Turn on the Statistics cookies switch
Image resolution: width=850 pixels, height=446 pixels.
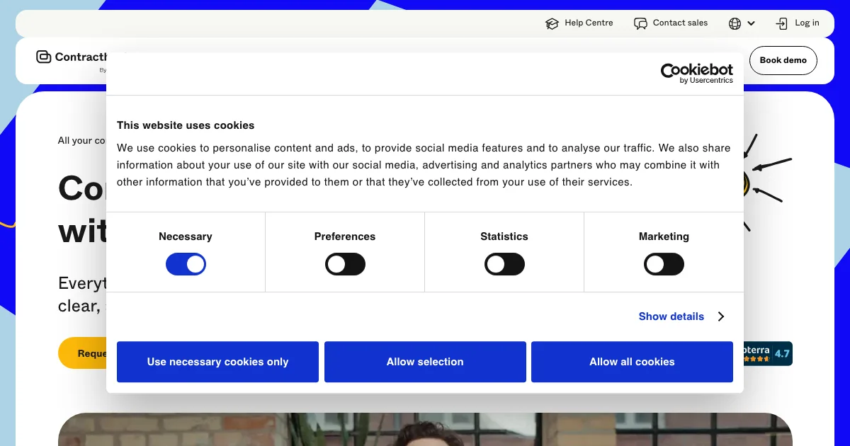(x=504, y=265)
